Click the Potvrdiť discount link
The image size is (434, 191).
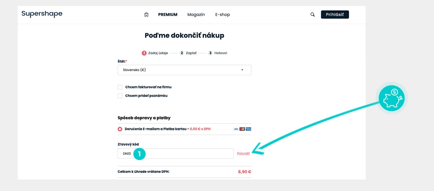(243, 154)
